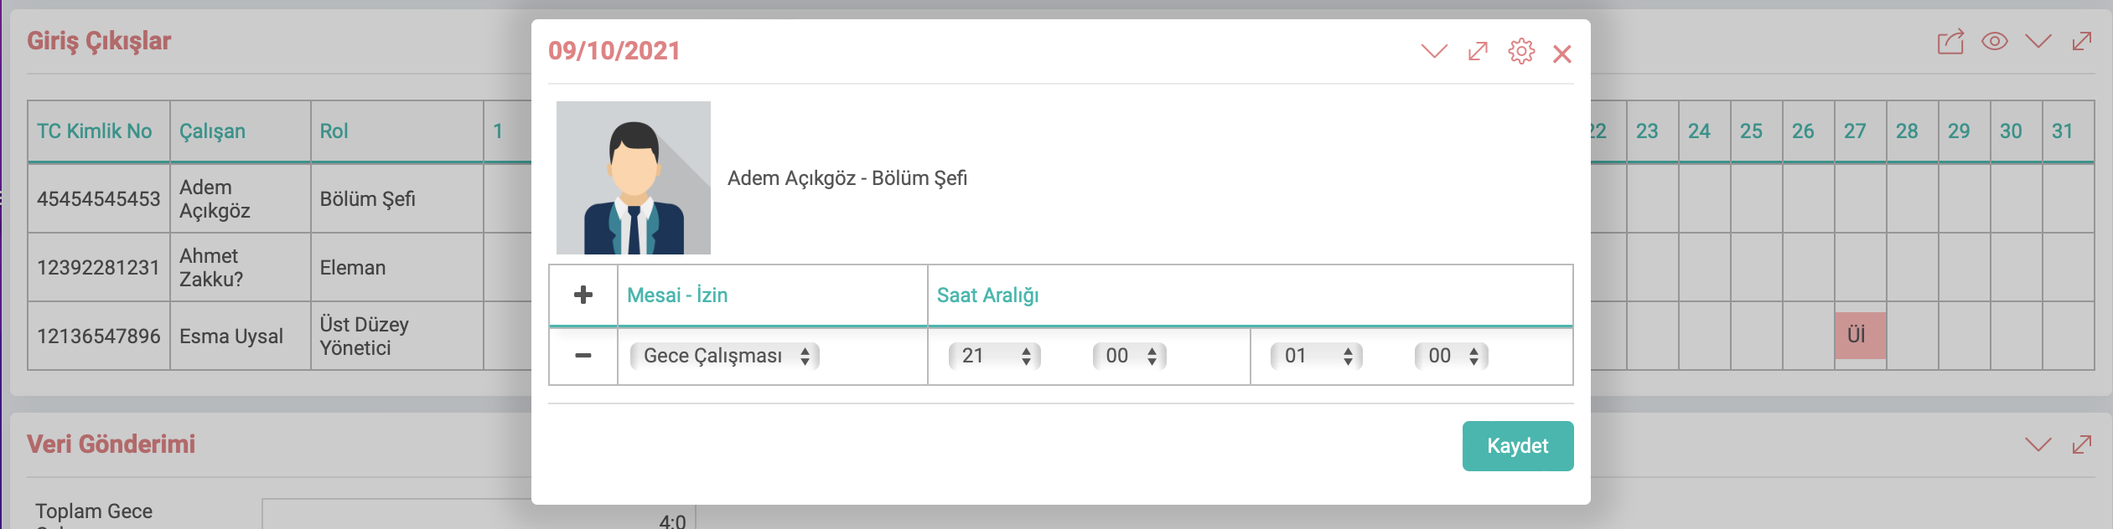The width and height of the screenshot is (2113, 529).
Task: Maximize the Veri Gönderimi panel
Action: [2082, 444]
